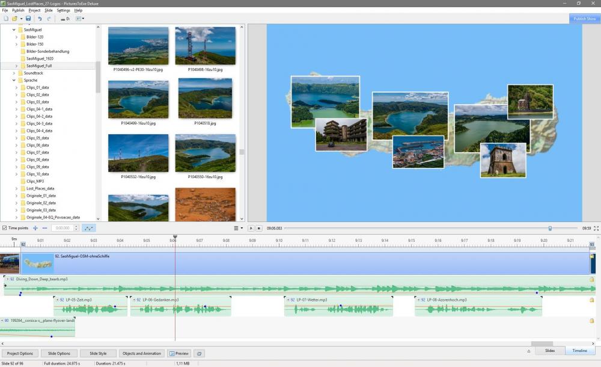Open Objects and Animation editor

pyautogui.click(x=141, y=354)
